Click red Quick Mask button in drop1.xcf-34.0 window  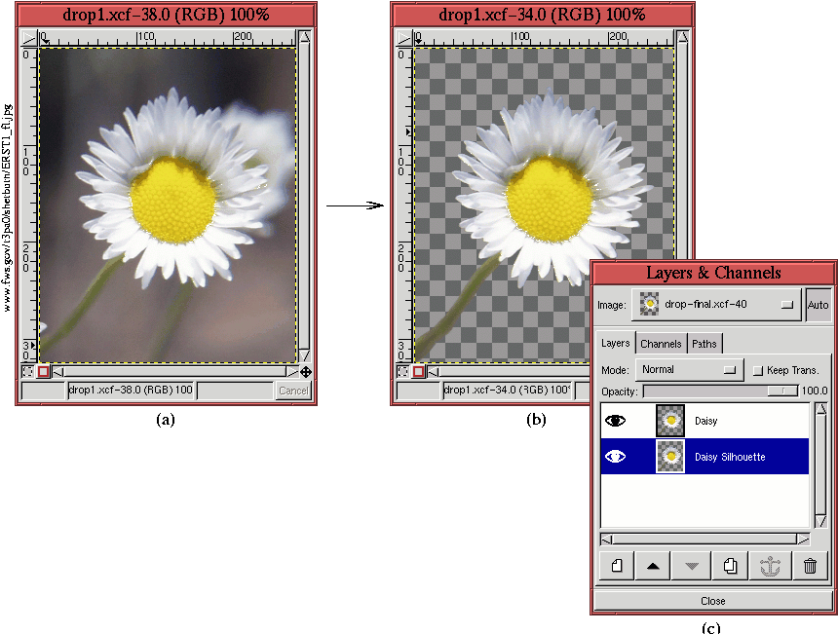(419, 371)
